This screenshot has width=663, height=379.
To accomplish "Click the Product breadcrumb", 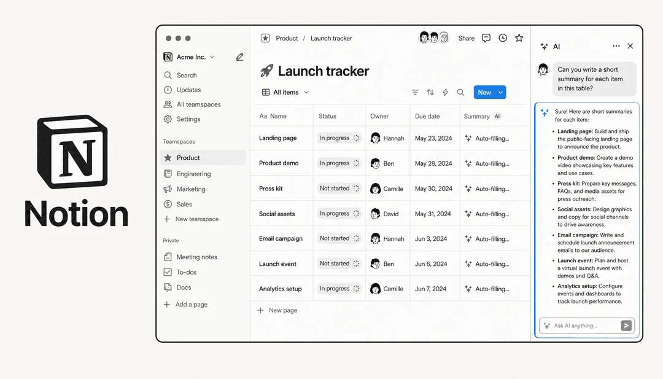I will (287, 38).
